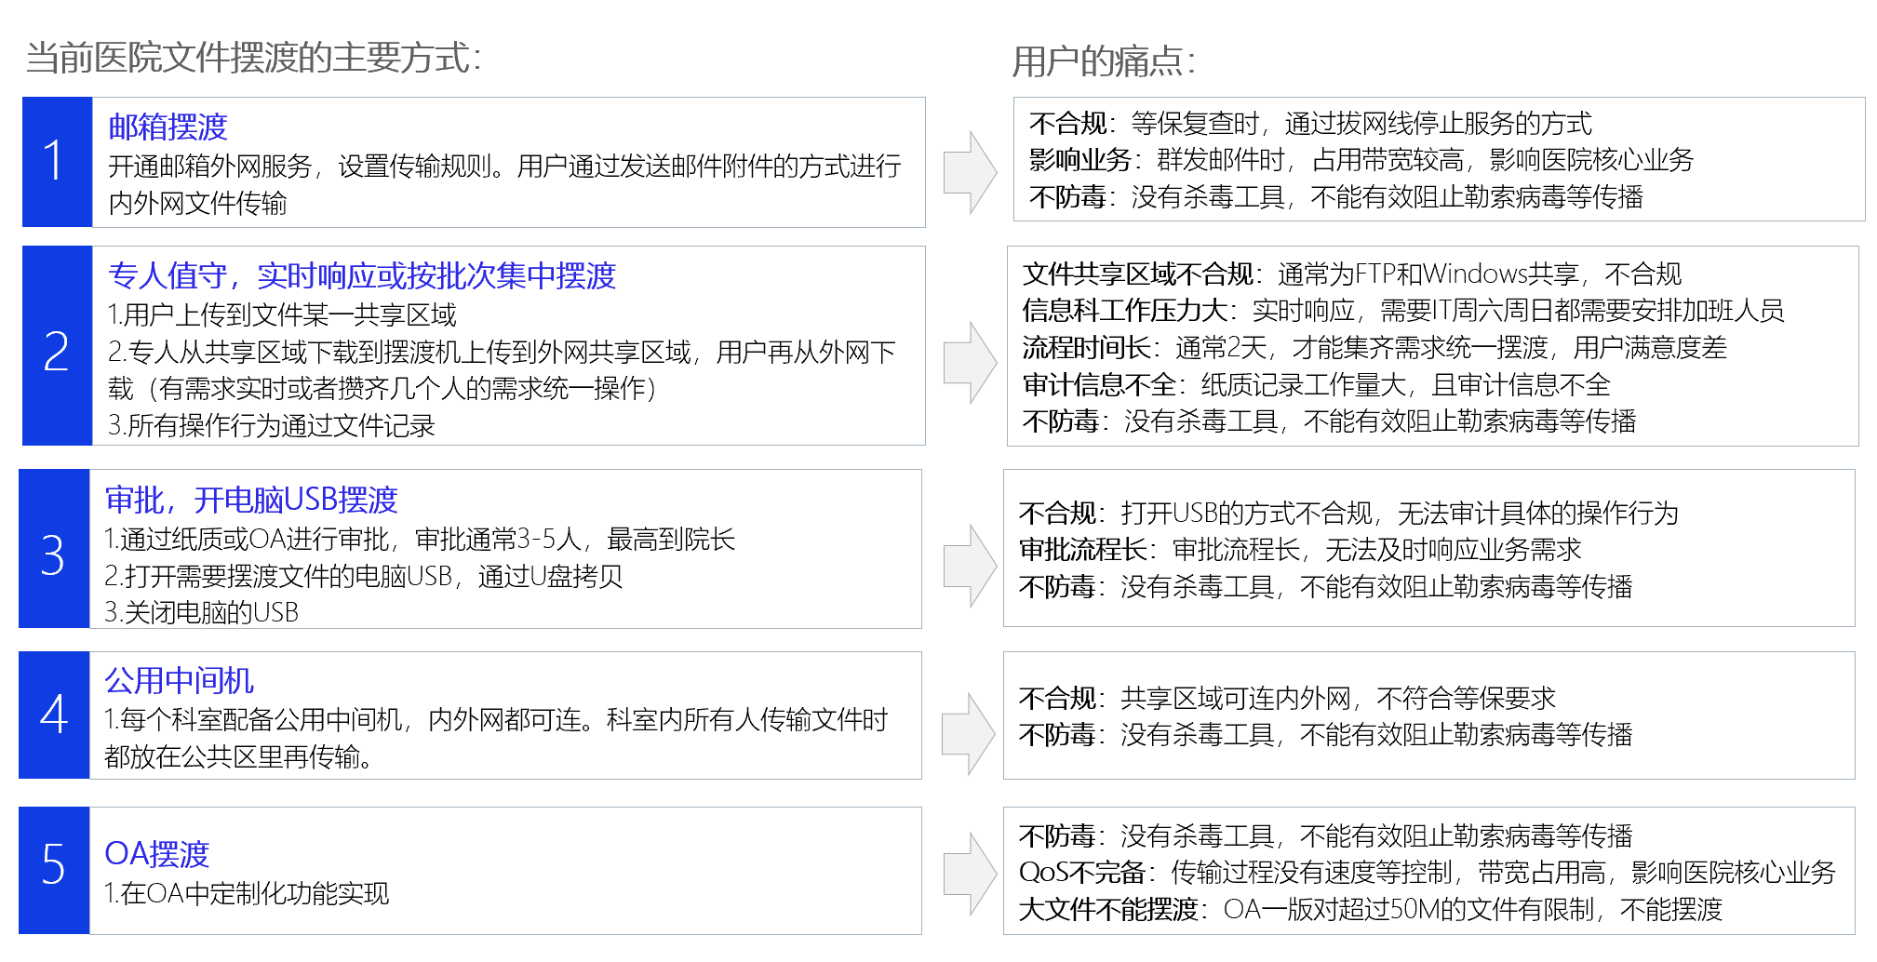Click the blue number 1 block

tap(57, 162)
